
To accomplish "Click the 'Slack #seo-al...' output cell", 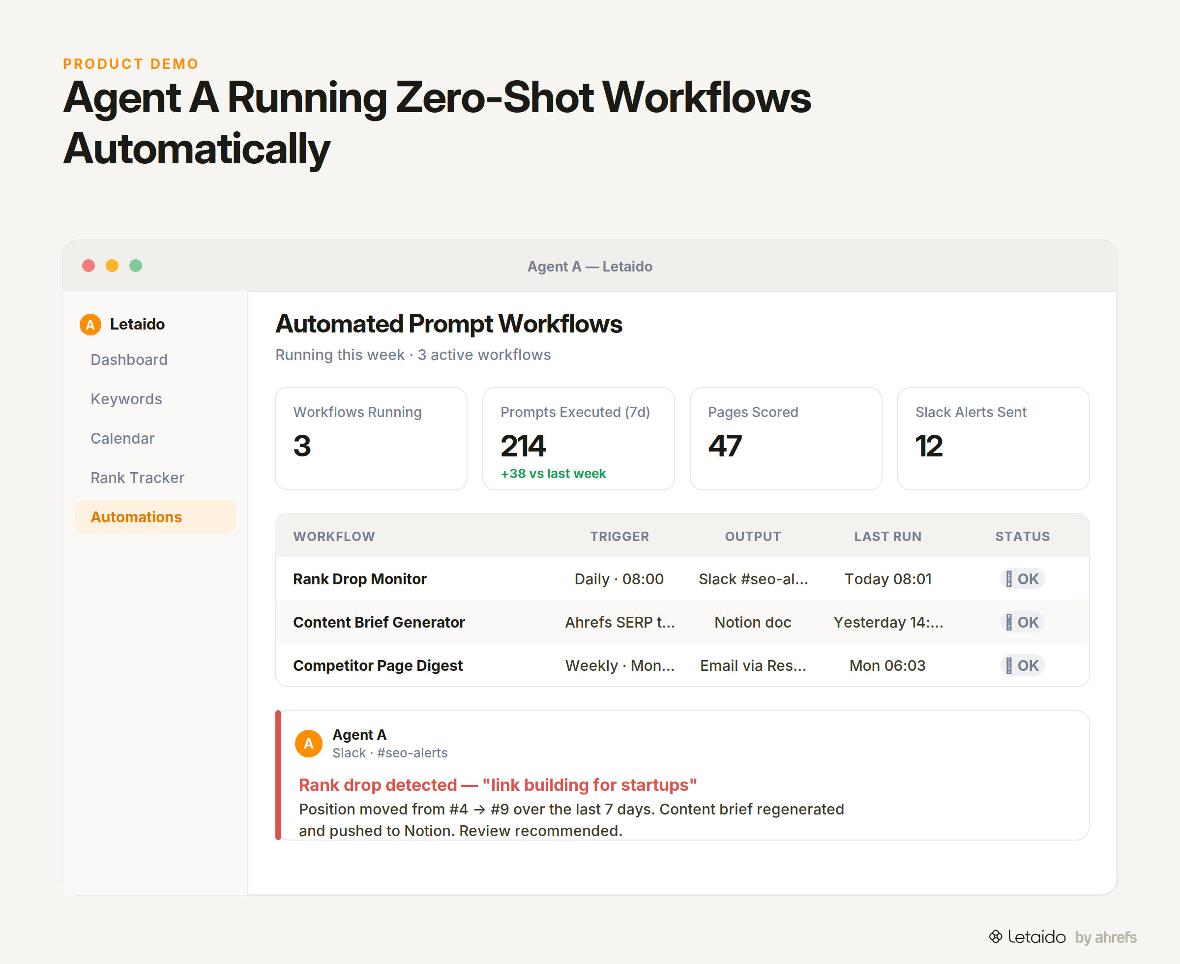I will tap(753, 579).
